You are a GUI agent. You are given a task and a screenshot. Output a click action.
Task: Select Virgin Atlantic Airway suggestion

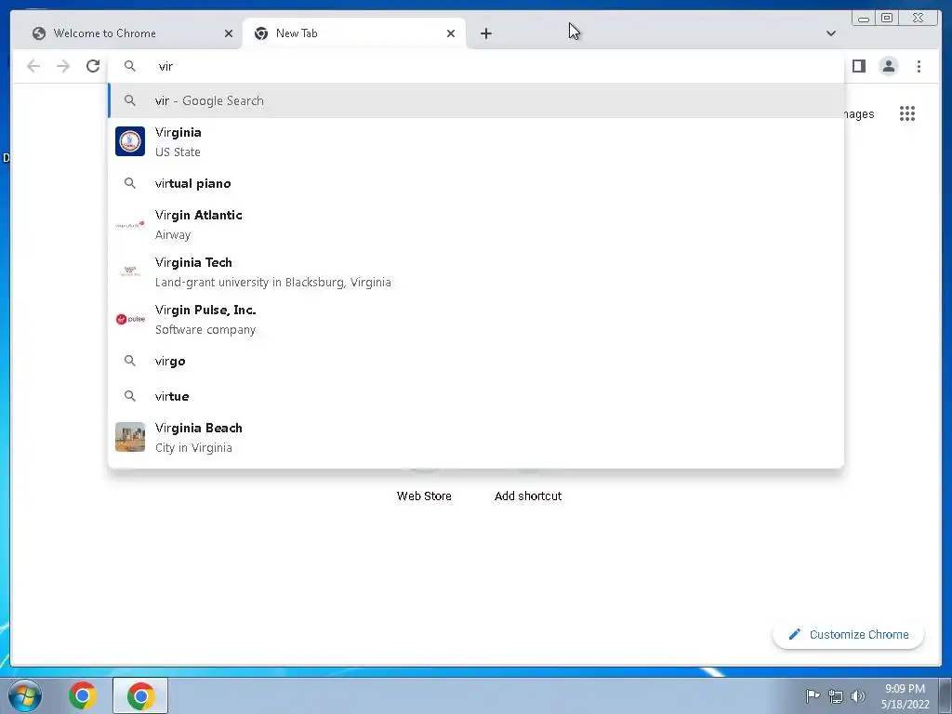pyautogui.click(x=476, y=224)
